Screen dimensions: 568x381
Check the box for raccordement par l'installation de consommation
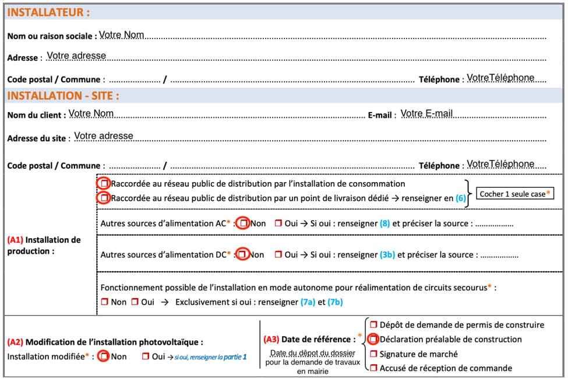pyautogui.click(x=105, y=184)
